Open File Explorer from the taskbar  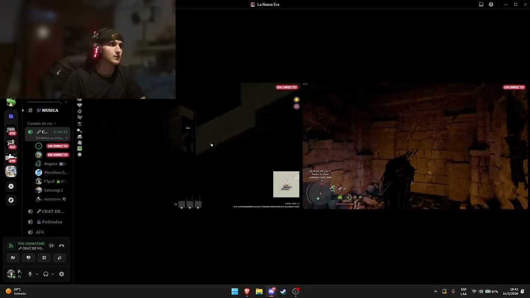[259, 291]
